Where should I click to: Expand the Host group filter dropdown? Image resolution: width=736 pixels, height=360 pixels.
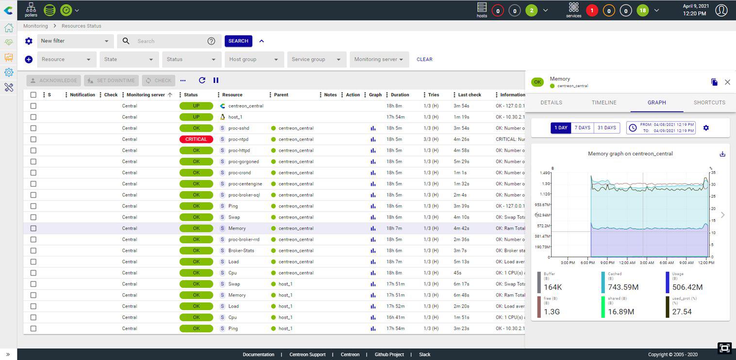[253, 59]
